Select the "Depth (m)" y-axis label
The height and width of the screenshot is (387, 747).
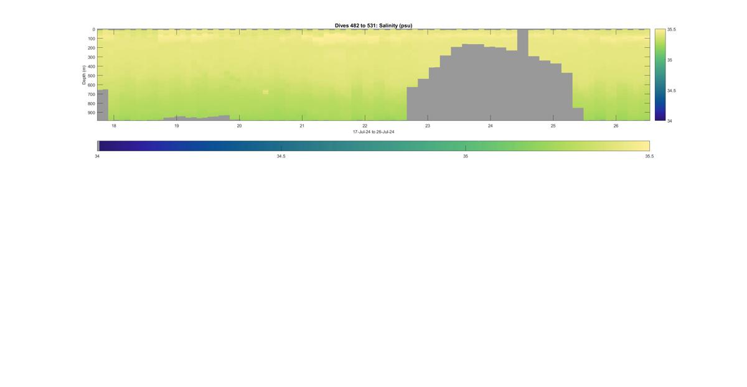tap(83, 75)
